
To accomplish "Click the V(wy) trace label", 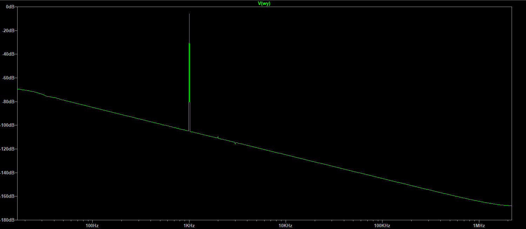I will point(264,3).
